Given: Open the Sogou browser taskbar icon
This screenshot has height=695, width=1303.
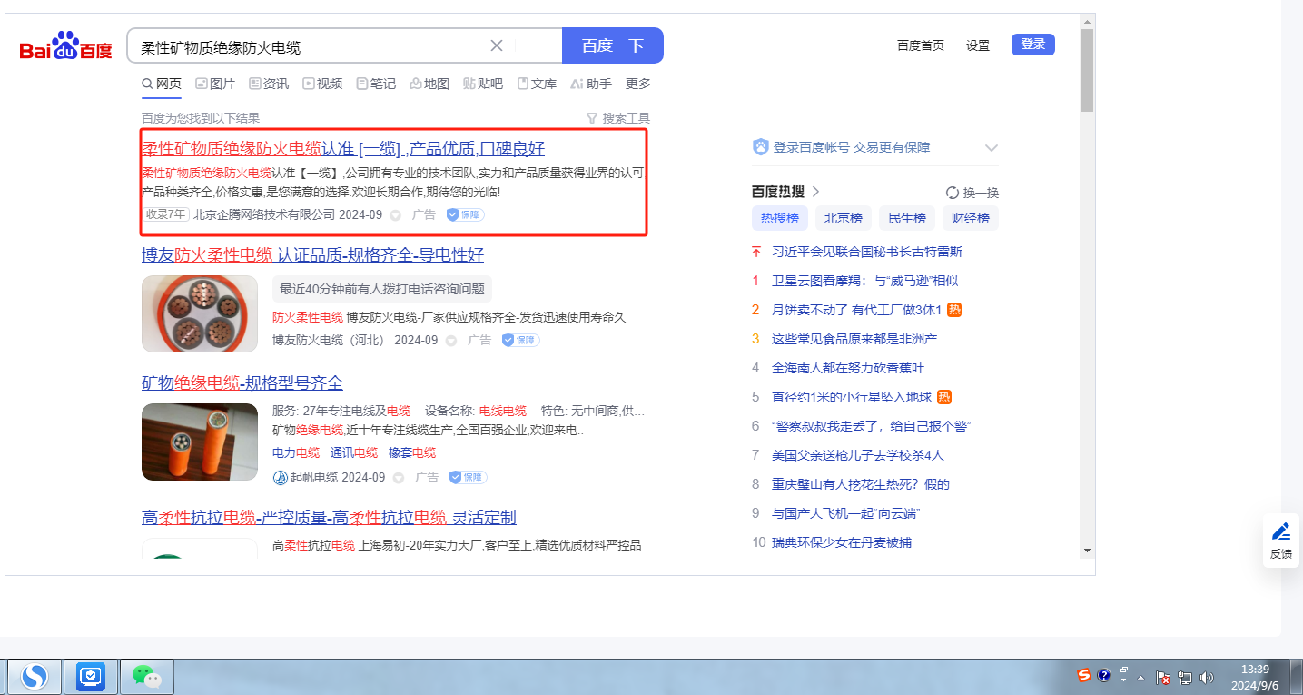Looking at the screenshot, I should point(35,676).
